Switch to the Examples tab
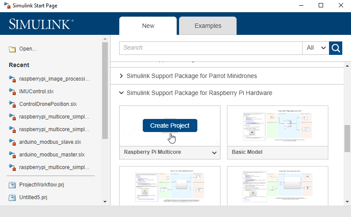 pos(208,26)
